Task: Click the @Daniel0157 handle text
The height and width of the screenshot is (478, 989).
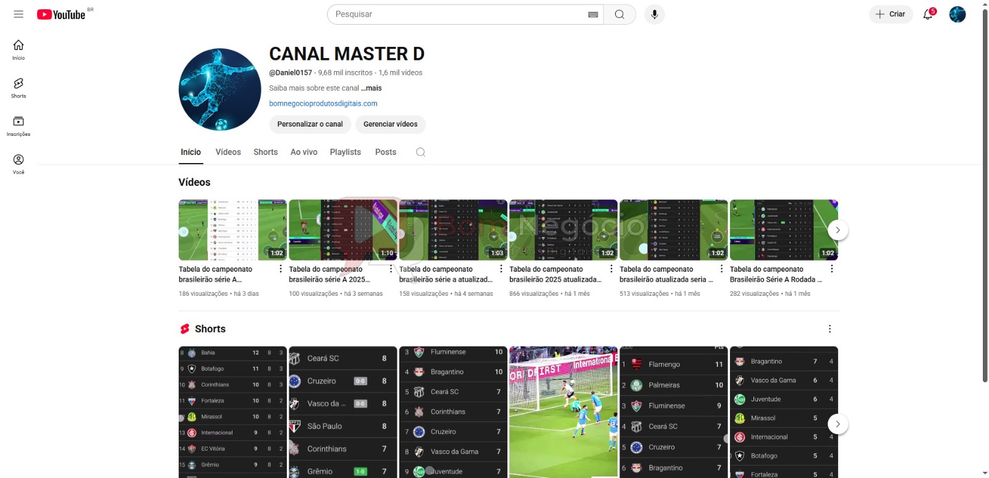Action: [x=291, y=73]
